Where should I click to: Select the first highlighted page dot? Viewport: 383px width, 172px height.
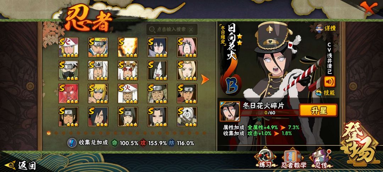(49, 133)
